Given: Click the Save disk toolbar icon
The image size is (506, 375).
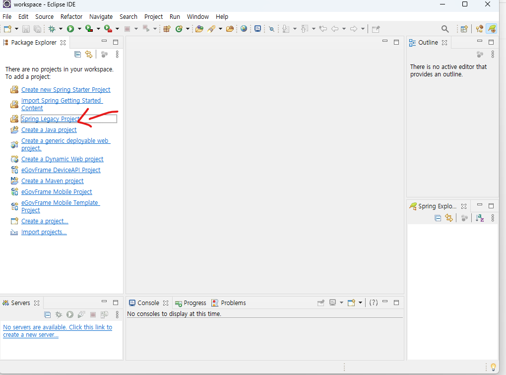Looking at the screenshot, I should pos(26,29).
